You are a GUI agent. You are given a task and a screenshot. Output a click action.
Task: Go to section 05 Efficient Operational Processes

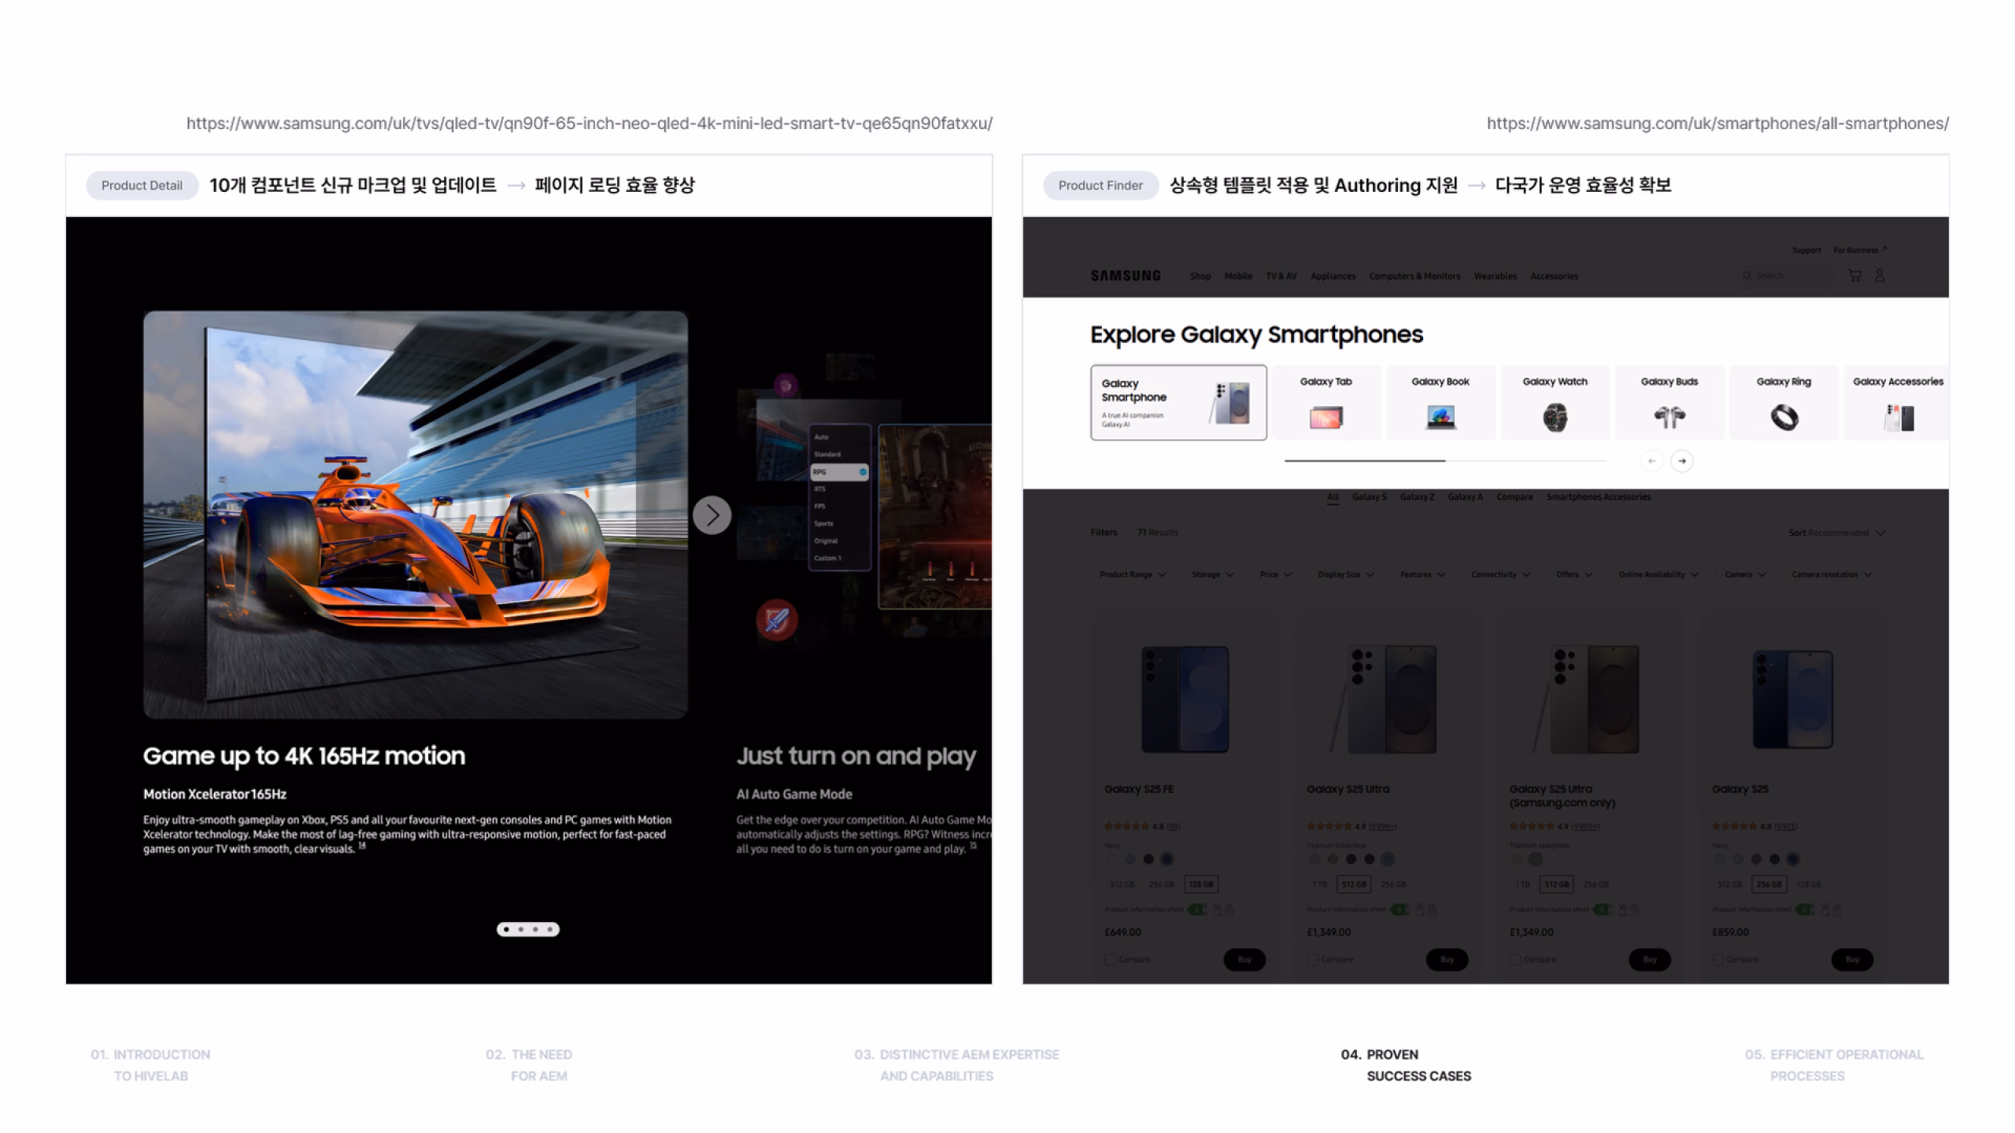1834,1065
